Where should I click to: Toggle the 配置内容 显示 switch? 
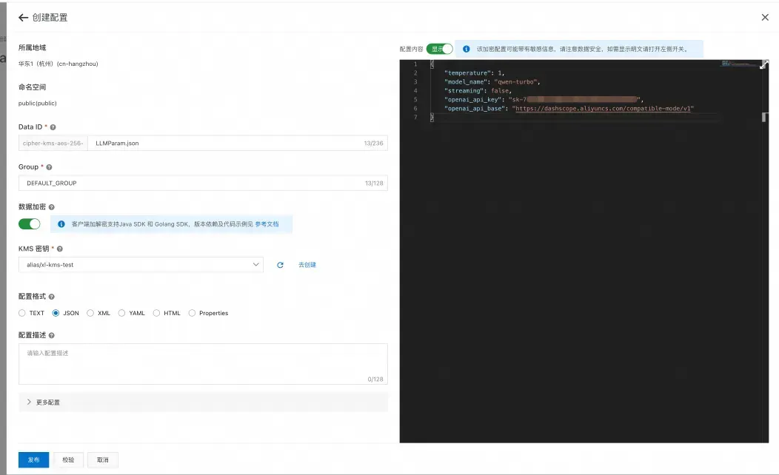point(440,49)
